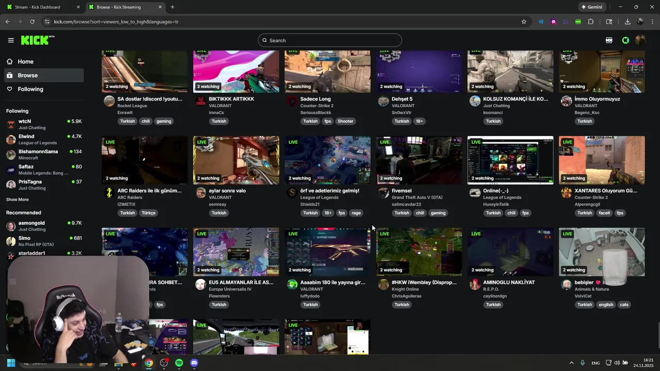
Task: Open IZIMETIX channel avatar
Action: point(109,193)
